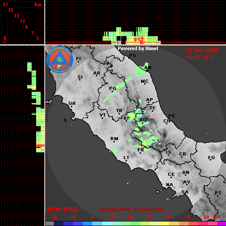Click the horizontal 'Km' axis unit label
This screenshot has height=226, width=226.
(x=38, y=5)
